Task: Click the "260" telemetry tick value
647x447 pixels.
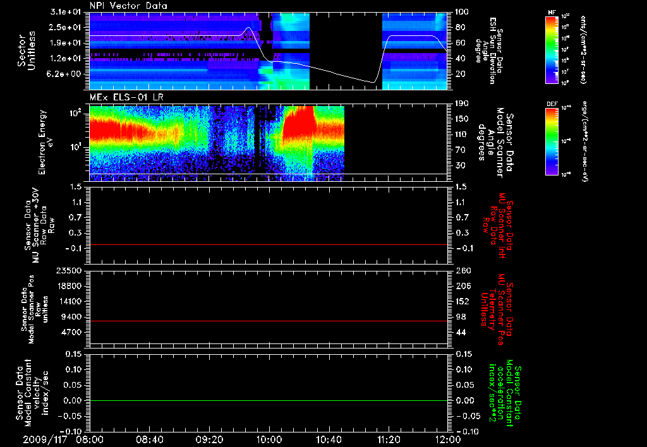Action: (463, 270)
